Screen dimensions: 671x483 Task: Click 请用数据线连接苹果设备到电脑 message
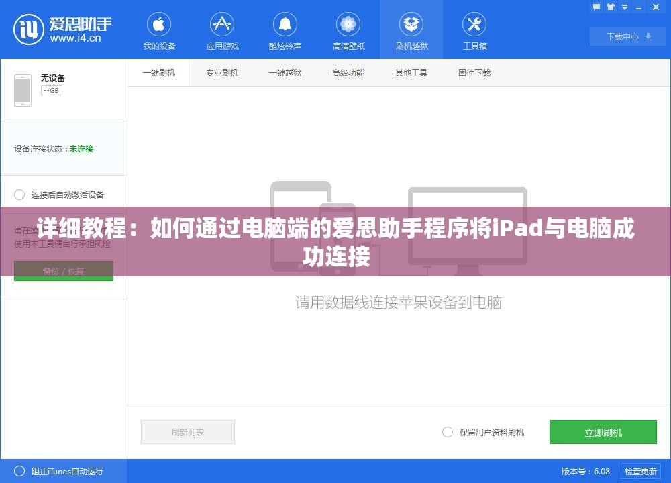click(399, 303)
